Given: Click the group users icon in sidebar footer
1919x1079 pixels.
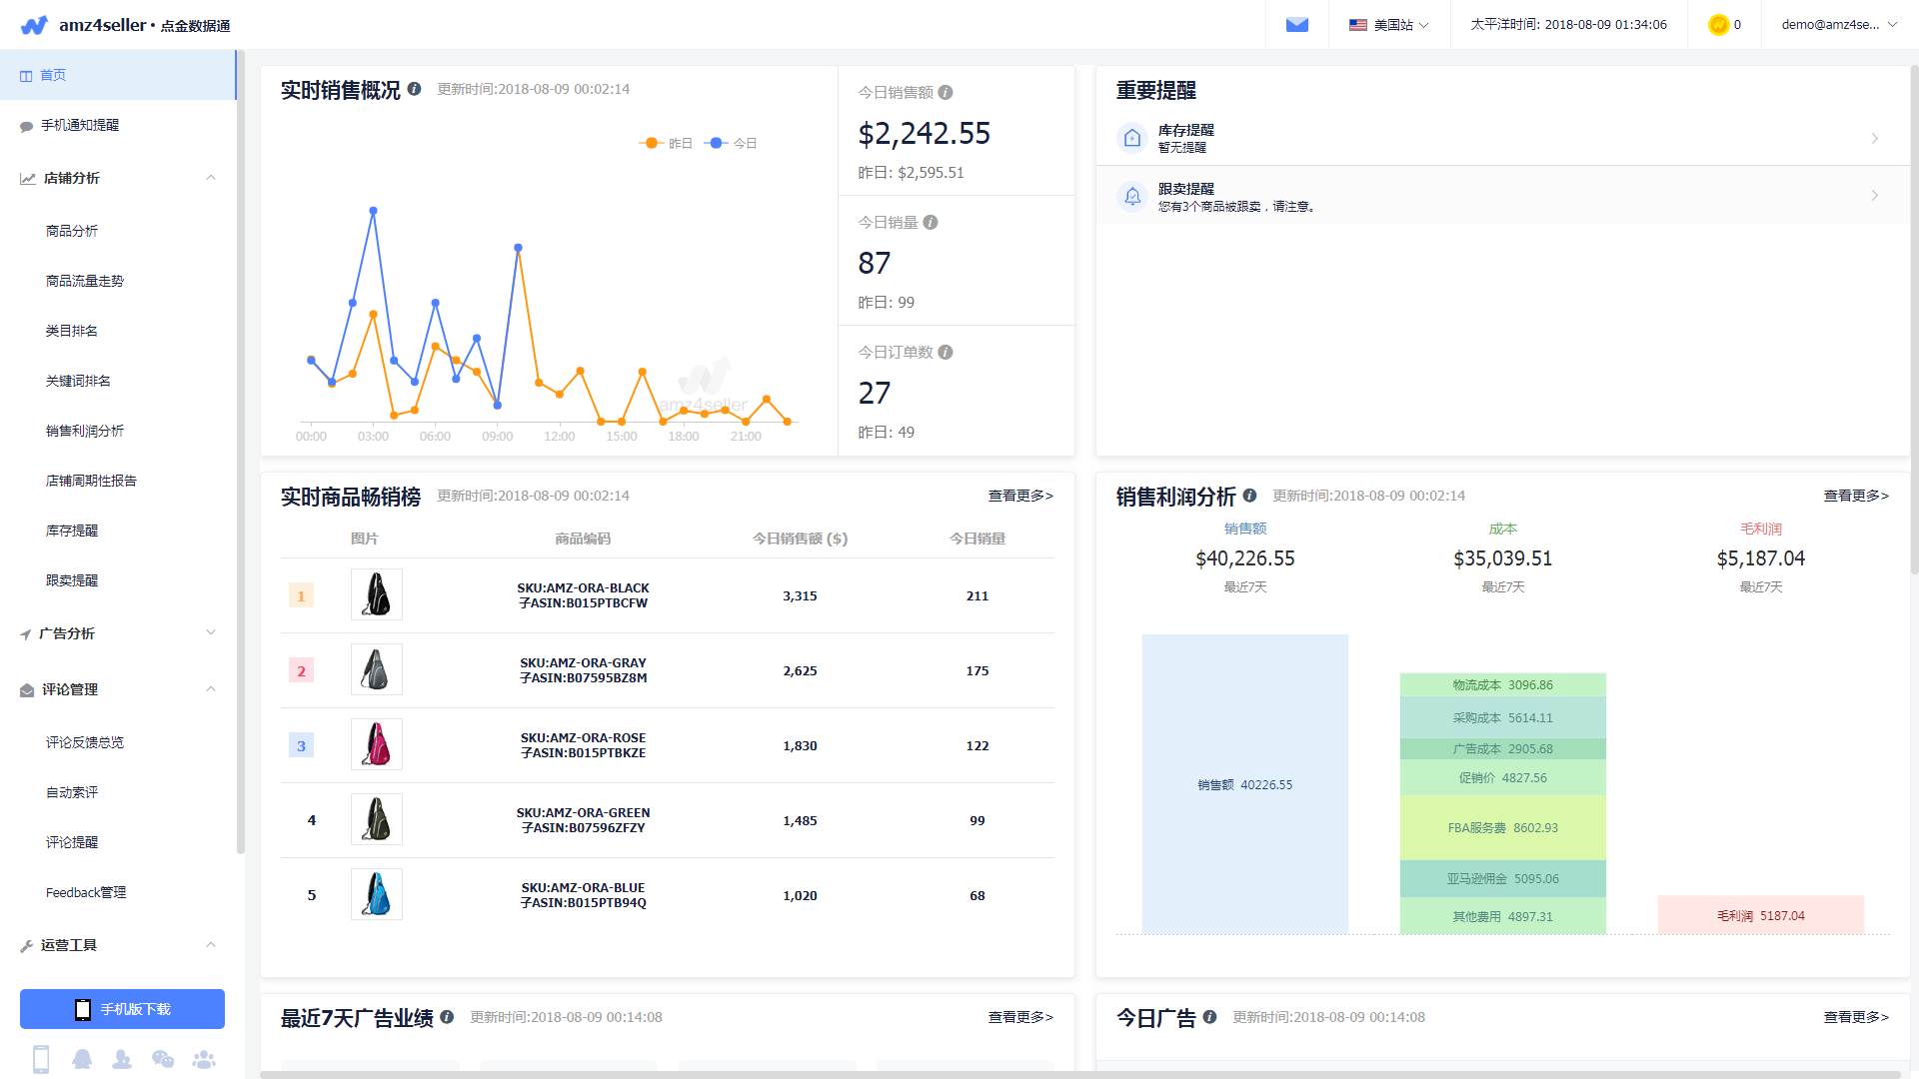Looking at the screenshot, I should [x=204, y=1059].
